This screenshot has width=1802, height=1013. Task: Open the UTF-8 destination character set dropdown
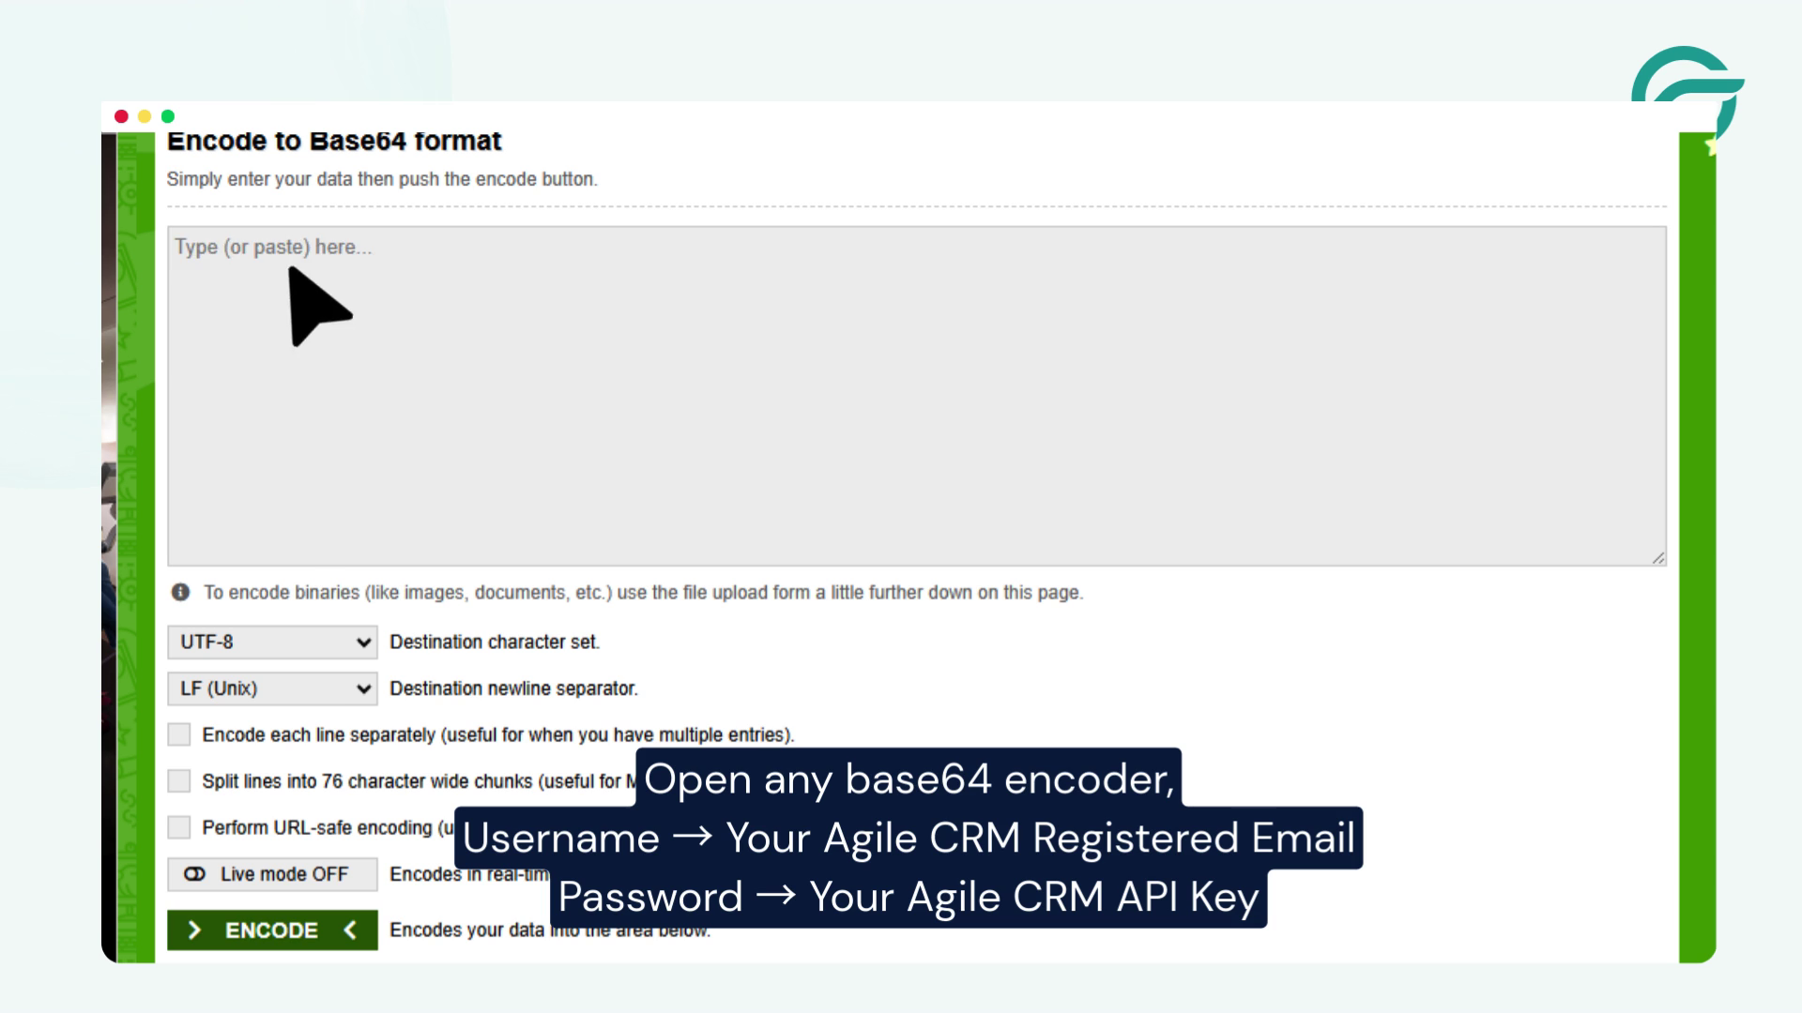click(x=271, y=642)
